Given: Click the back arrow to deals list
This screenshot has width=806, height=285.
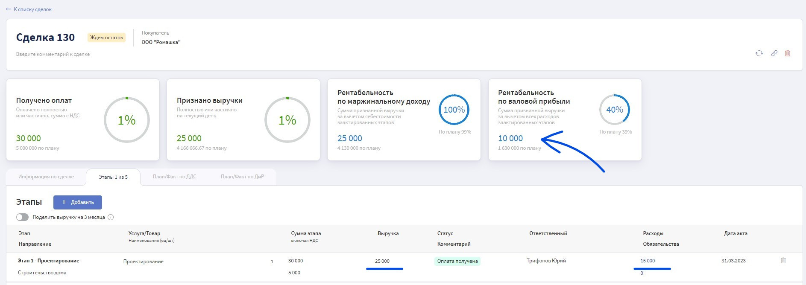Looking at the screenshot, I should point(8,9).
